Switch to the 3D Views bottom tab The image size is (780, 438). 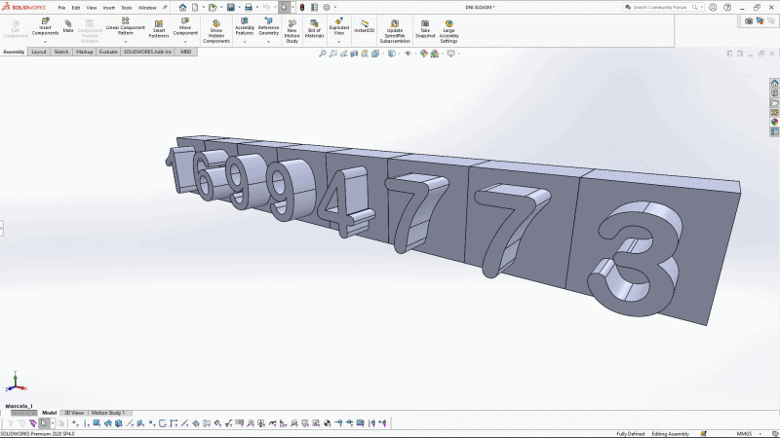coord(74,413)
